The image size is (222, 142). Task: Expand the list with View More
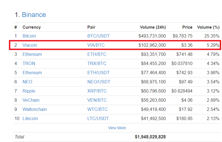coord(117,128)
